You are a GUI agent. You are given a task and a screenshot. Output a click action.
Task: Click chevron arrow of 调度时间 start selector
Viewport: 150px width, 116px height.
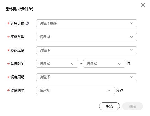click(x=72, y=64)
